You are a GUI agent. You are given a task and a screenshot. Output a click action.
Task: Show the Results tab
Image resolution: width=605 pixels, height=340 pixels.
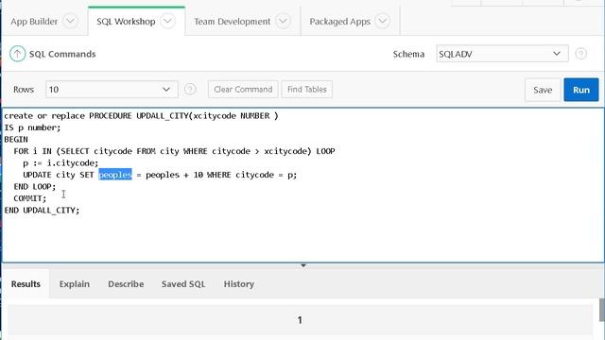pyautogui.click(x=26, y=284)
